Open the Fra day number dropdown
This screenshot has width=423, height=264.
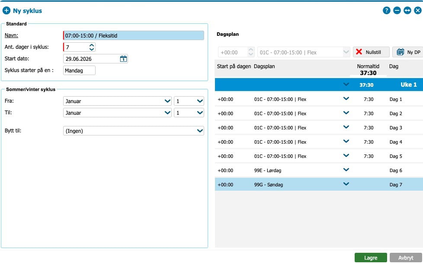(189, 101)
